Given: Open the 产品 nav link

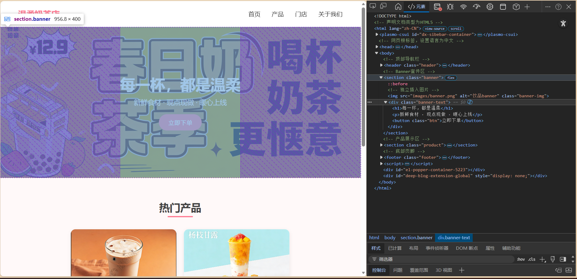Looking at the screenshot, I should [277, 14].
